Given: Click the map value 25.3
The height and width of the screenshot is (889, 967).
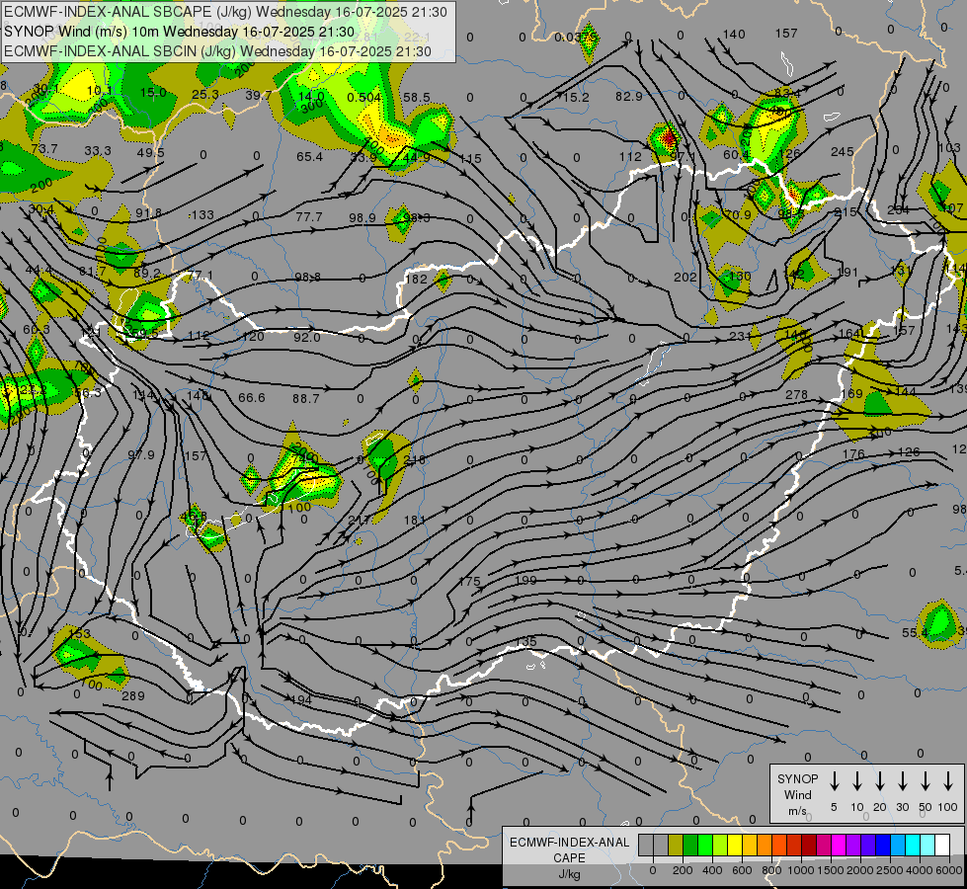Looking at the screenshot, I should click(205, 95).
